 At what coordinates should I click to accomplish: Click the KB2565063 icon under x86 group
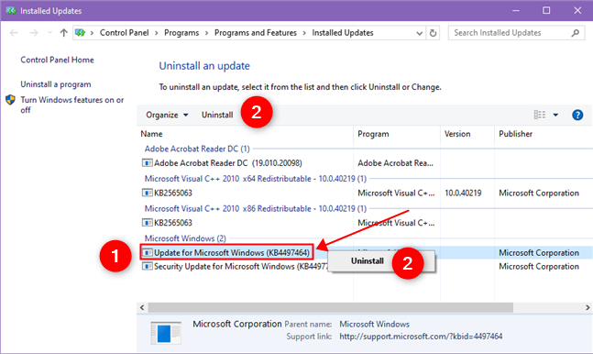pyautogui.click(x=147, y=223)
